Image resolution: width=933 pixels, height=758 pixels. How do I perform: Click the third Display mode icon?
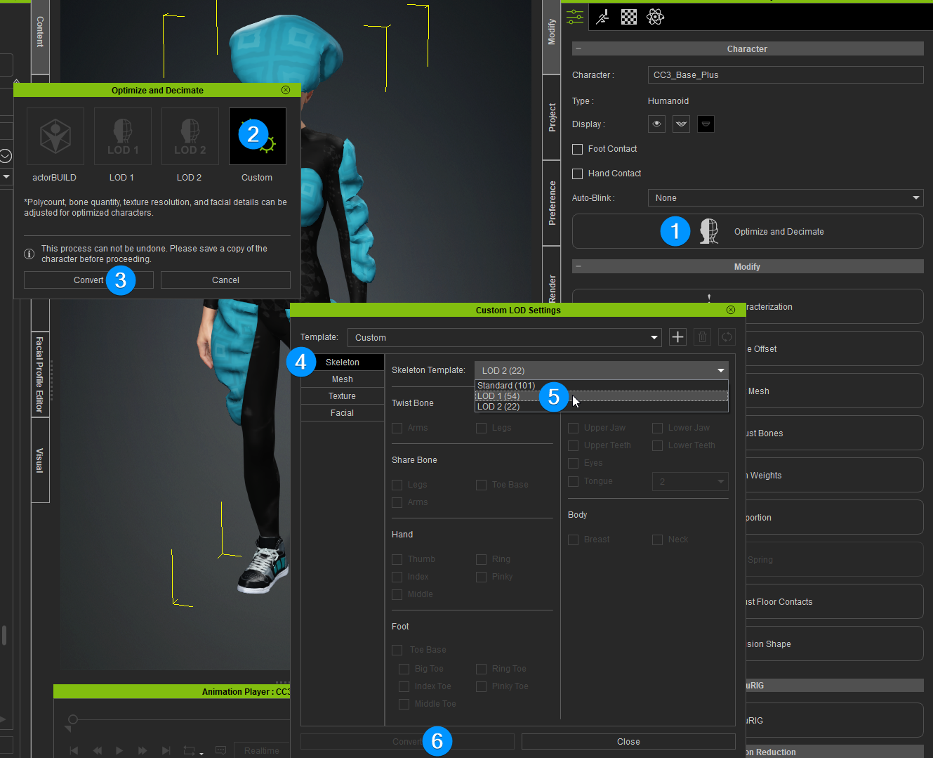point(706,124)
